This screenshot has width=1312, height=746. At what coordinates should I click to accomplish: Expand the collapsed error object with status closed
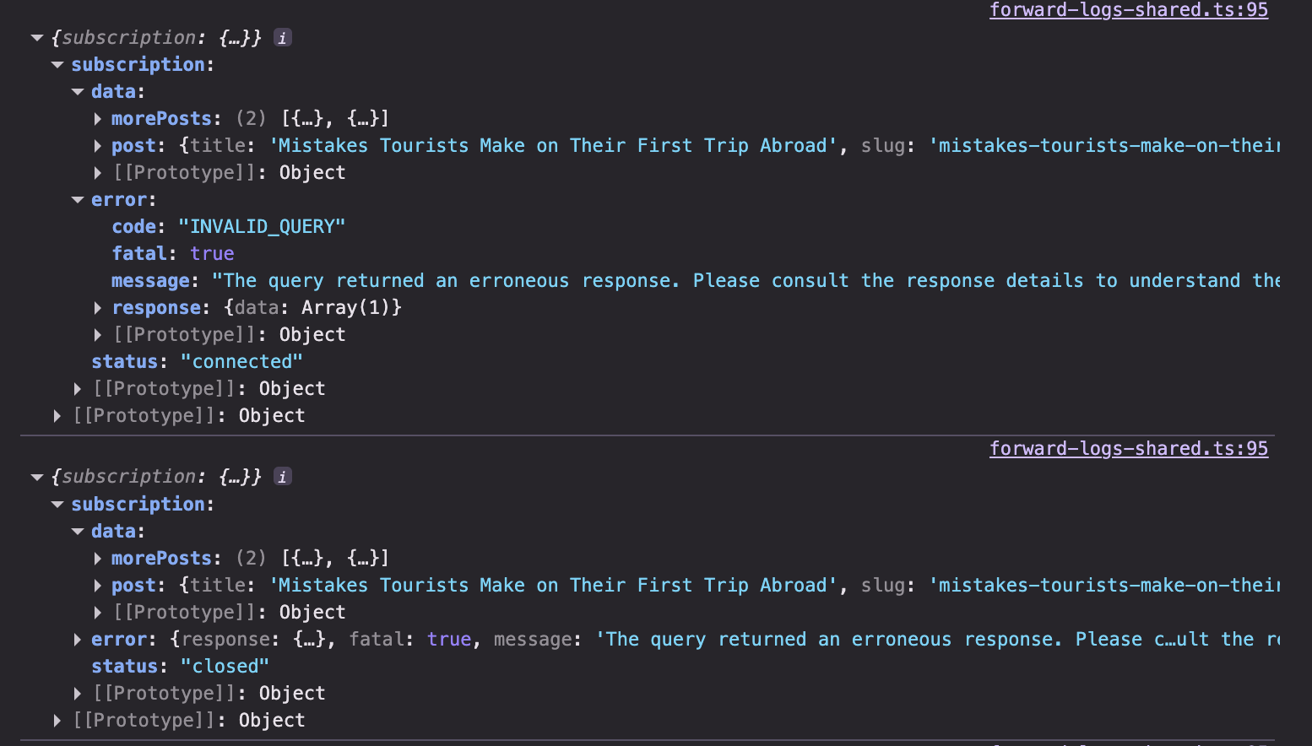(78, 640)
